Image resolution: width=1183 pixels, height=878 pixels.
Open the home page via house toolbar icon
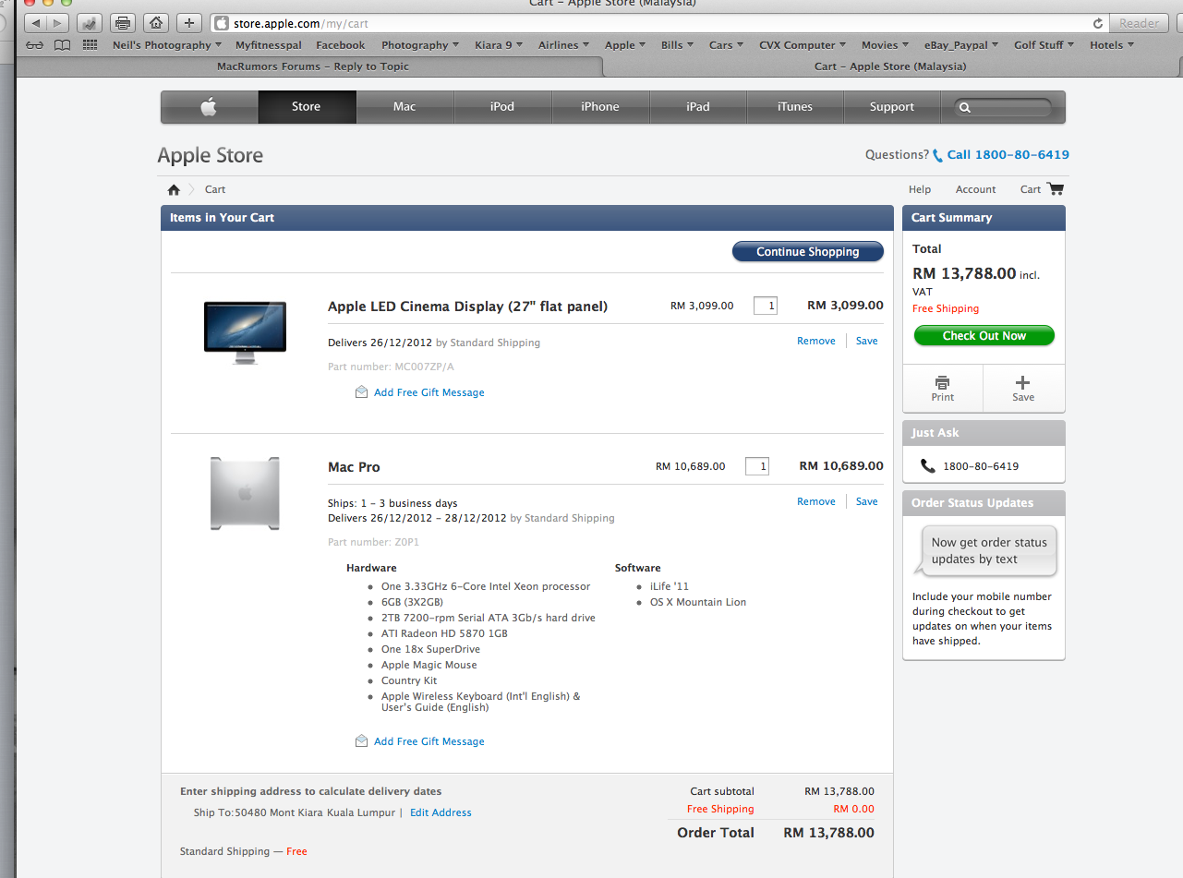pos(156,23)
